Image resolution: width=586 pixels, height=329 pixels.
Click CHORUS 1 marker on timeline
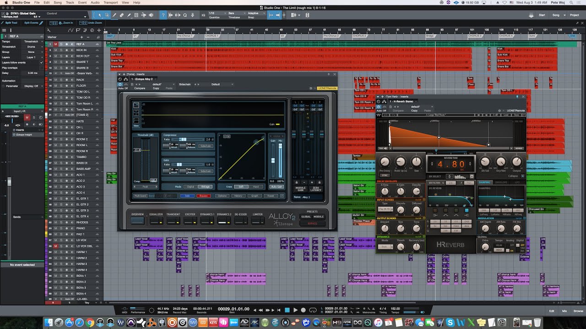tap(212, 36)
